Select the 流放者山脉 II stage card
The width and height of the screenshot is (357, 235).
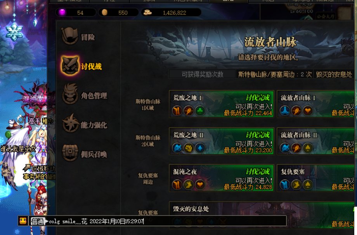(316, 141)
